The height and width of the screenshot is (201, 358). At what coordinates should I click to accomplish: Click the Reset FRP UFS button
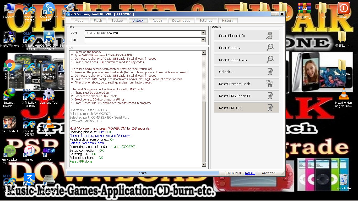246,108
